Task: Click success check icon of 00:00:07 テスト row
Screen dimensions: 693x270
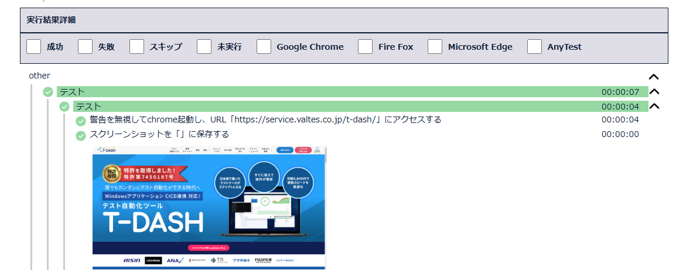Action: point(48,92)
